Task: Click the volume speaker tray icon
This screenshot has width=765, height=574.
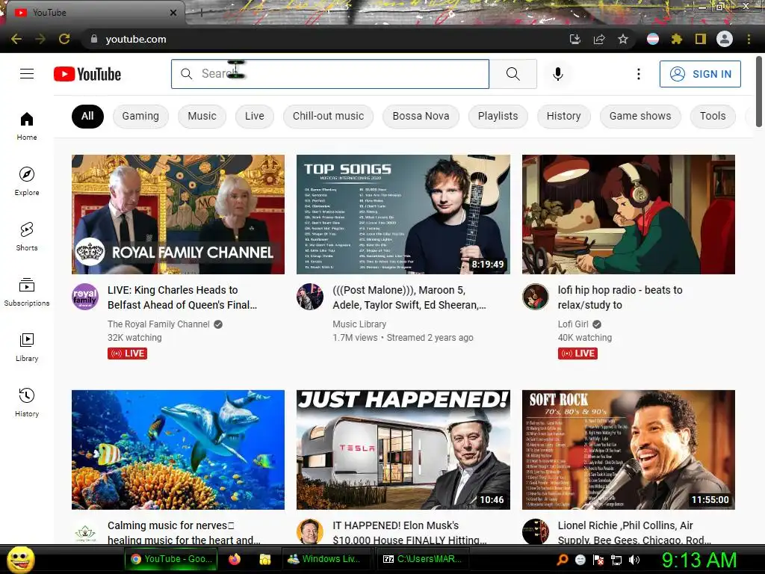Action: [634, 560]
